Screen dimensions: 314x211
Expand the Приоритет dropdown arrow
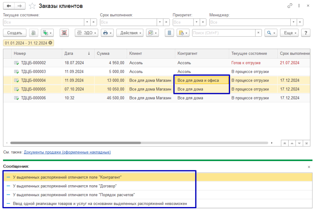[196, 22]
